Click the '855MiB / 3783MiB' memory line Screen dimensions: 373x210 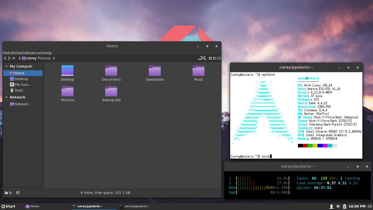pos(318,139)
